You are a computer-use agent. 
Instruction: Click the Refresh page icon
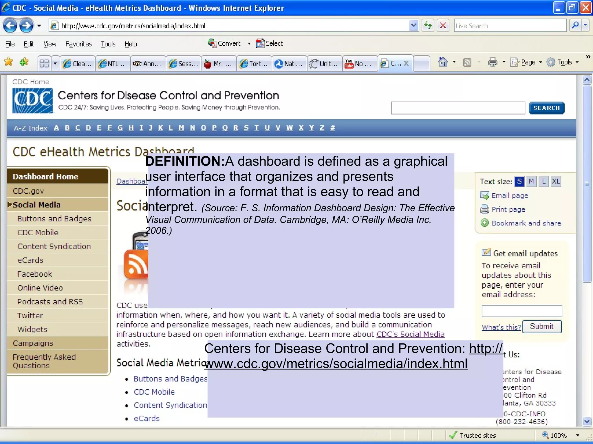point(428,26)
